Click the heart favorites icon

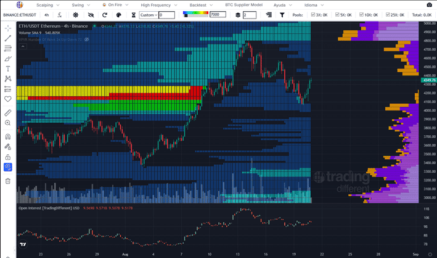pyautogui.click(x=8, y=99)
